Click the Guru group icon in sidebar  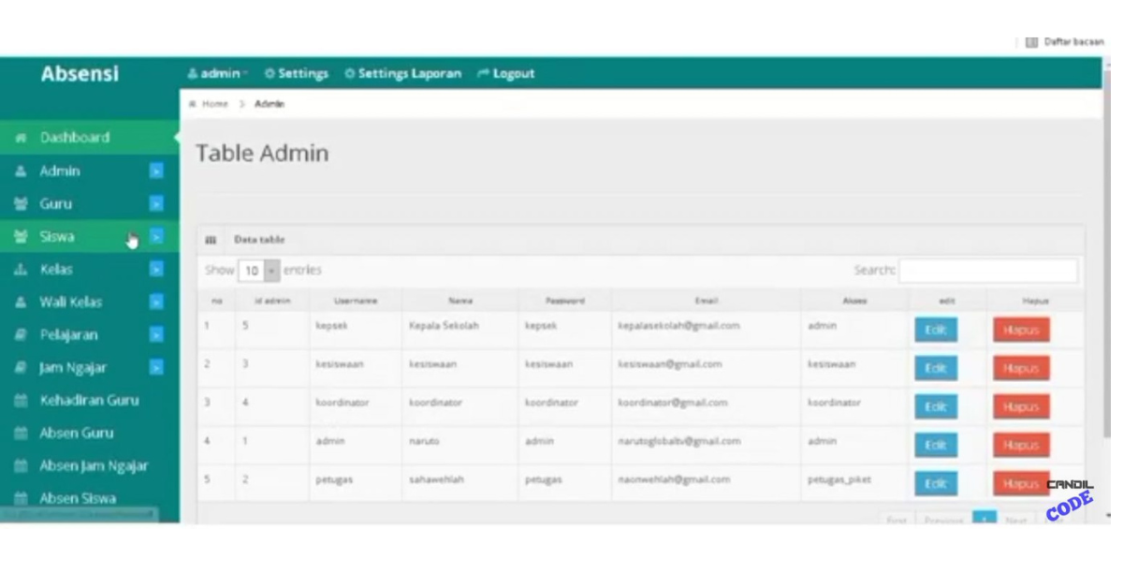[21, 204]
